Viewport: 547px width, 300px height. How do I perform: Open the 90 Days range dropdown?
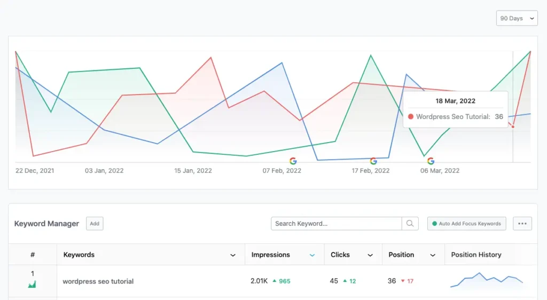click(517, 18)
